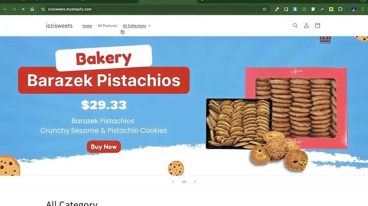Open the shopping cart icon
The height and width of the screenshot is (206, 368).
317,25
